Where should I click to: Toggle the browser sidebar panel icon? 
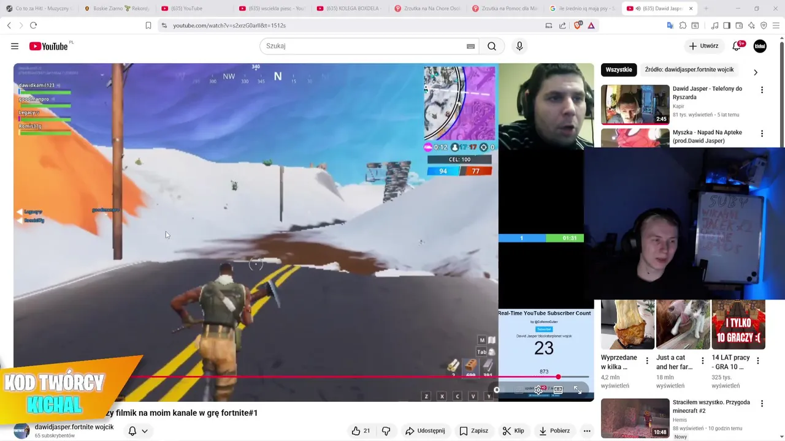pos(727,25)
